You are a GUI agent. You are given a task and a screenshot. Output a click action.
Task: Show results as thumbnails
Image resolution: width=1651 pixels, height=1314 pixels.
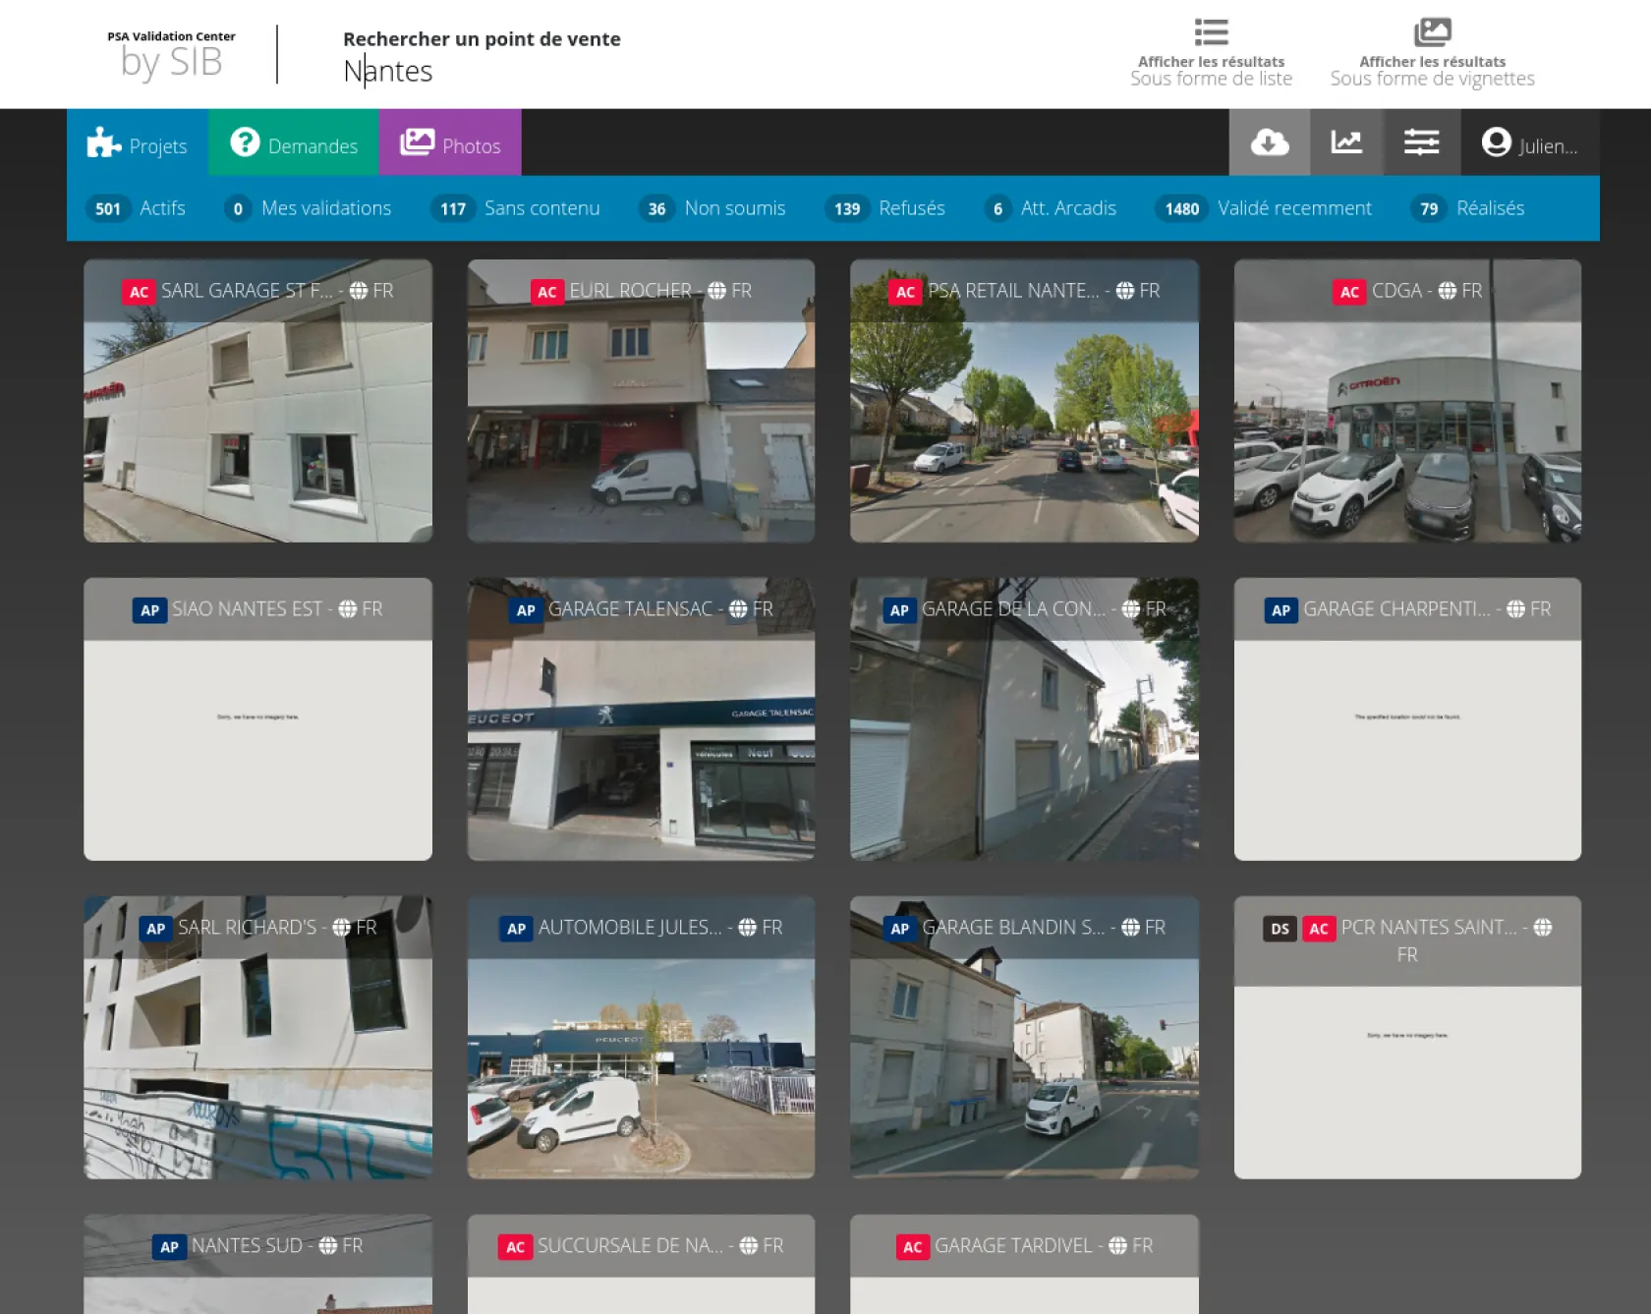1432,54
